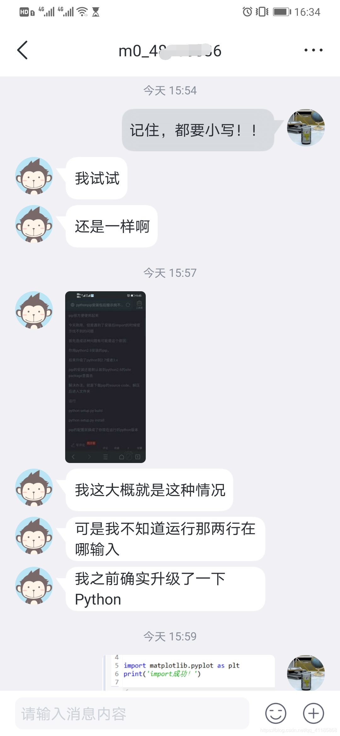Open the emoji smiley picker
Screen dimensions: 340x736
pos(276,713)
